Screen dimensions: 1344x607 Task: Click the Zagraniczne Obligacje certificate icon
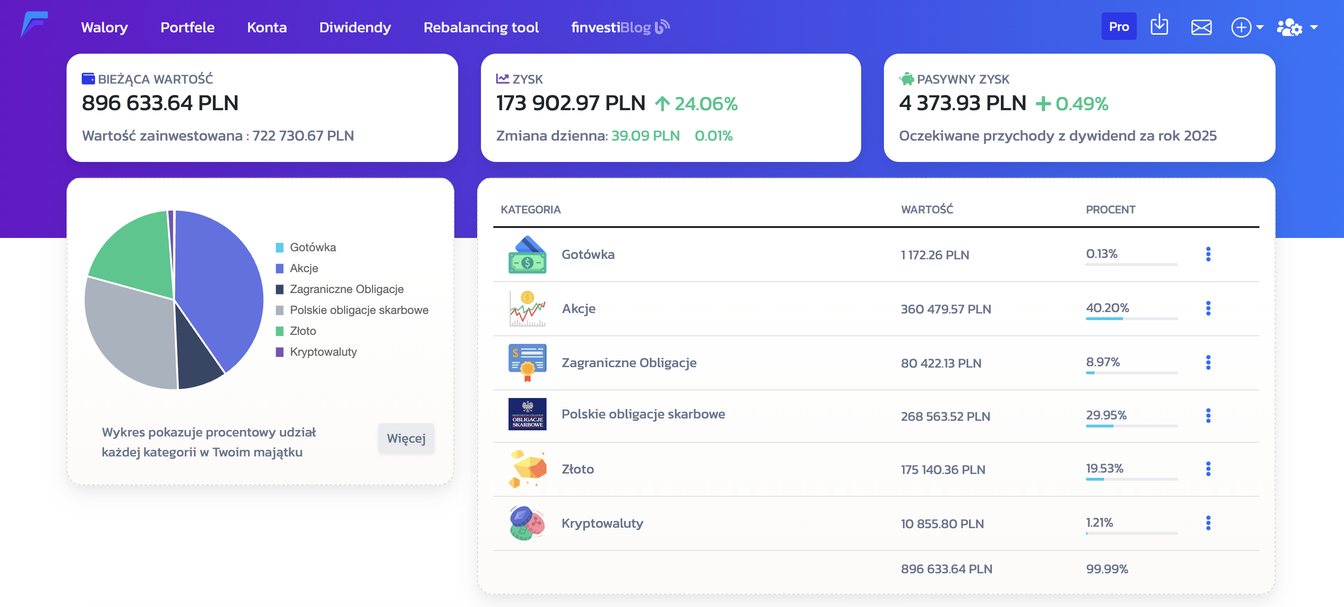pyautogui.click(x=527, y=362)
